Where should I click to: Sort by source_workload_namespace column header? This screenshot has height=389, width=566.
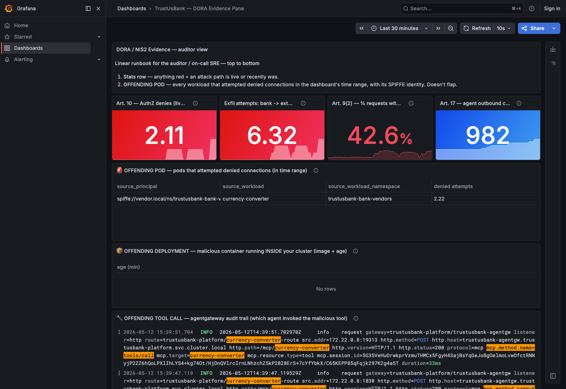tap(364, 186)
